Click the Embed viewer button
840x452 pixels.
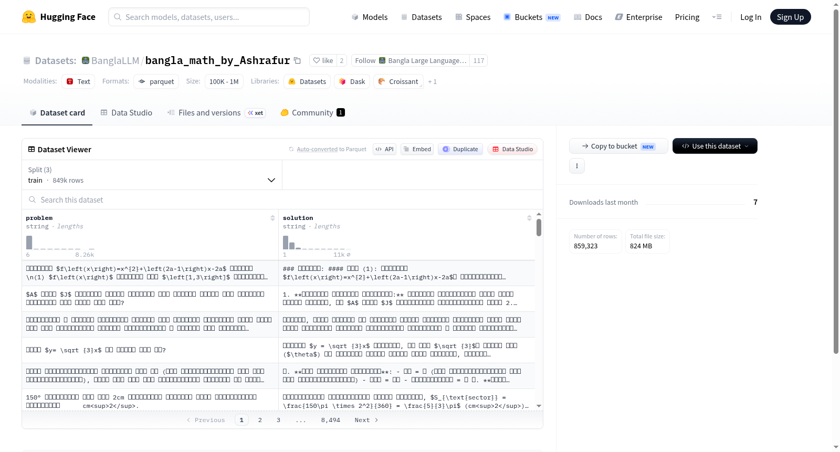pyautogui.click(x=417, y=149)
